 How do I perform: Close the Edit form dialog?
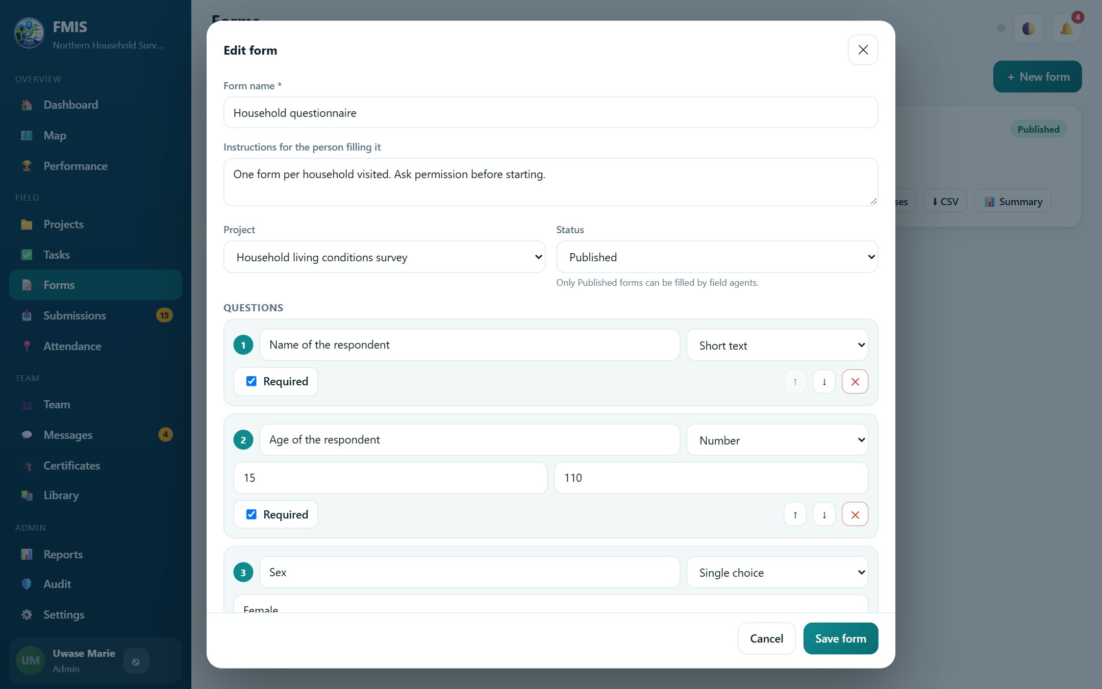click(x=863, y=50)
